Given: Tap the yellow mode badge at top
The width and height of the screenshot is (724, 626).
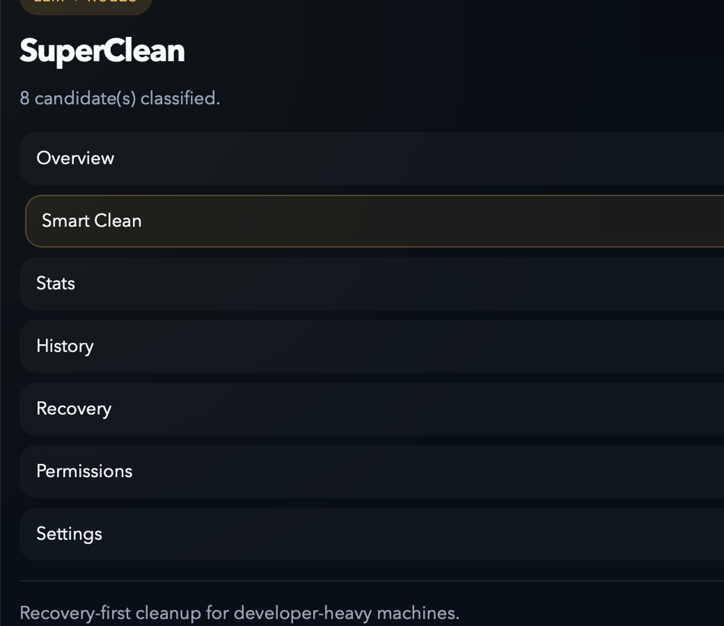Looking at the screenshot, I should pos(84,5).
